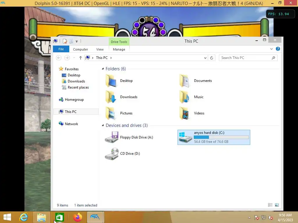Click the New folder quick access icon

coord(71,41)
